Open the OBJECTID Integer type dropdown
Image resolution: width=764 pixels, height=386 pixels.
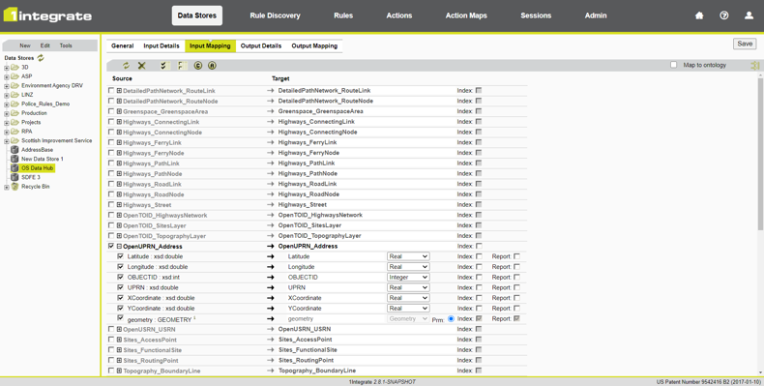click(x=408, y=278)
